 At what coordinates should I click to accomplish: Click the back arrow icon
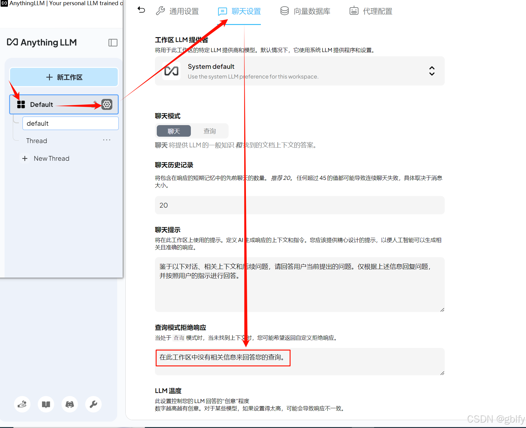coord(141,10)
